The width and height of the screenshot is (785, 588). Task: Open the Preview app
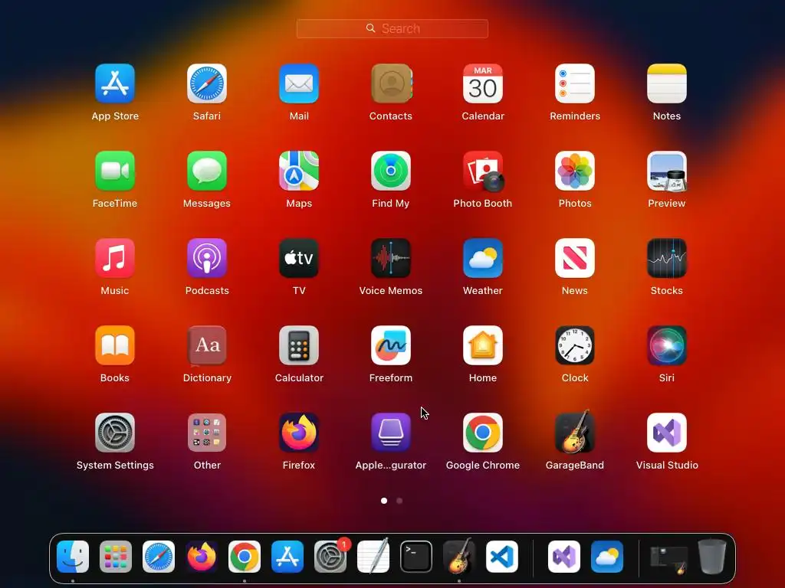click(667, 171)
